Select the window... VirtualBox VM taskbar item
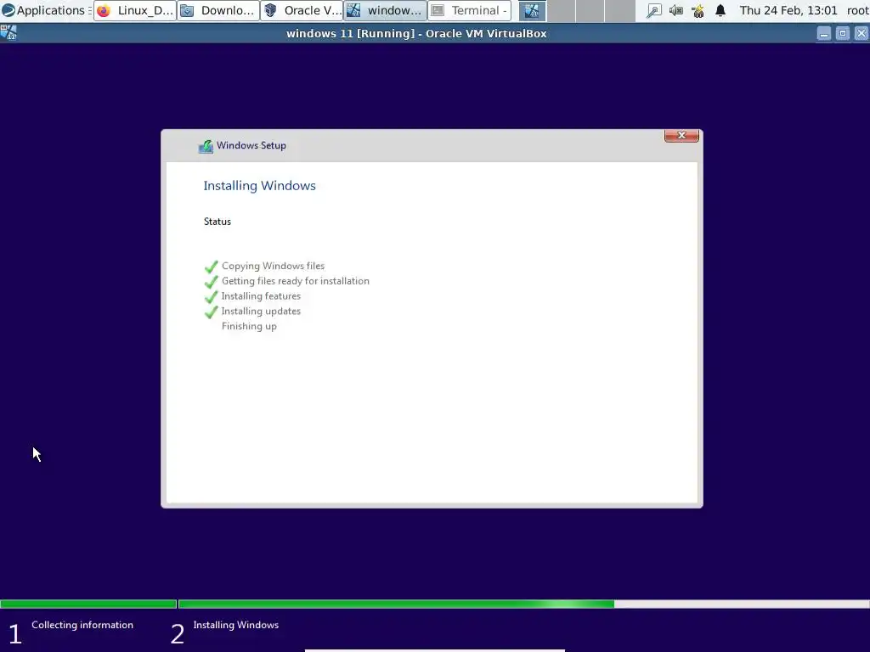This screenshot has height=652, width=870. pyautogui.click(x=385, y=10)
